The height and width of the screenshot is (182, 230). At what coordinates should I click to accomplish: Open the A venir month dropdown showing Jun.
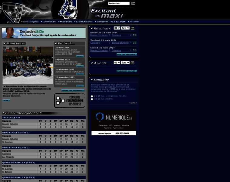125,62
